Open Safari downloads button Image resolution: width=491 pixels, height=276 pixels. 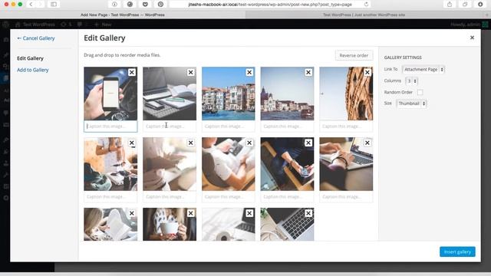(x=480, y=5)
